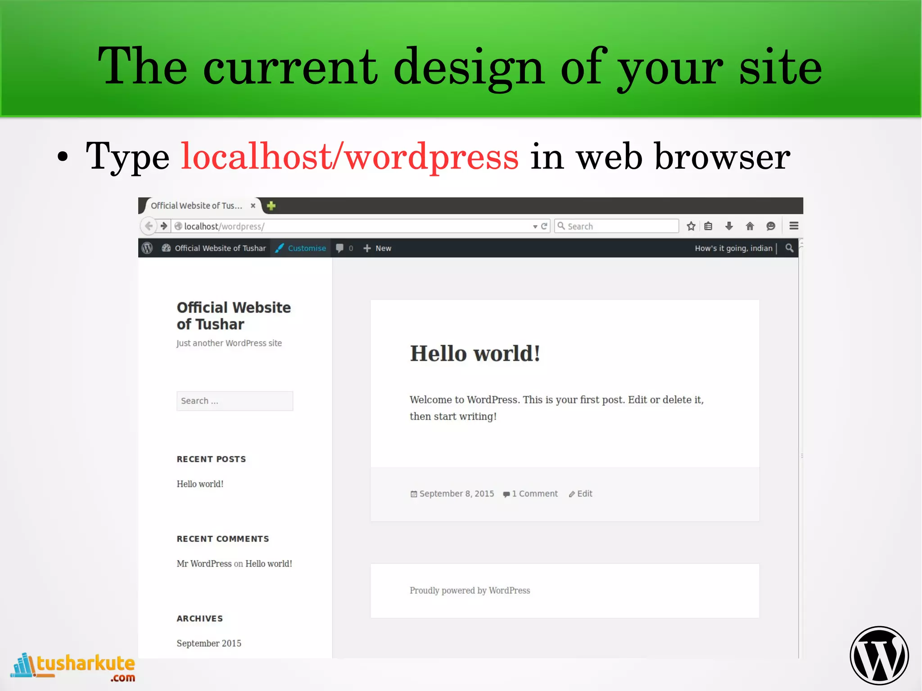Click the browser Search box
The image size is (922, 691).
click(617, 226)
